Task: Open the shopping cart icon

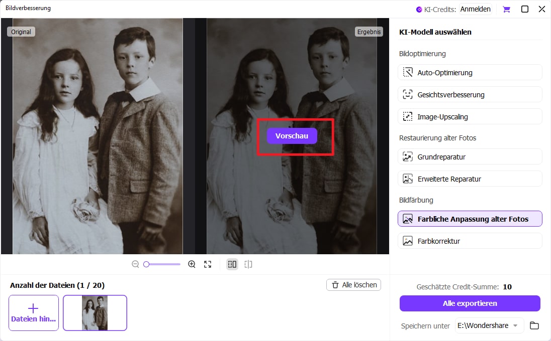Action: pyautogui.click(x=506, y=9)
